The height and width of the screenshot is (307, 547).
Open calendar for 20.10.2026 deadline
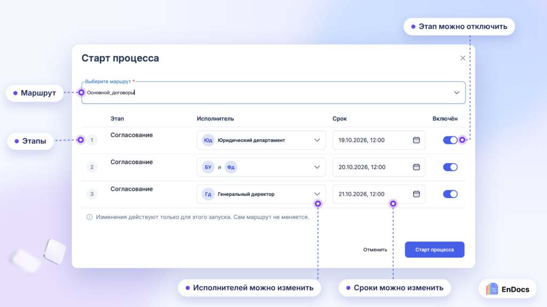click(x=416, y=167)
